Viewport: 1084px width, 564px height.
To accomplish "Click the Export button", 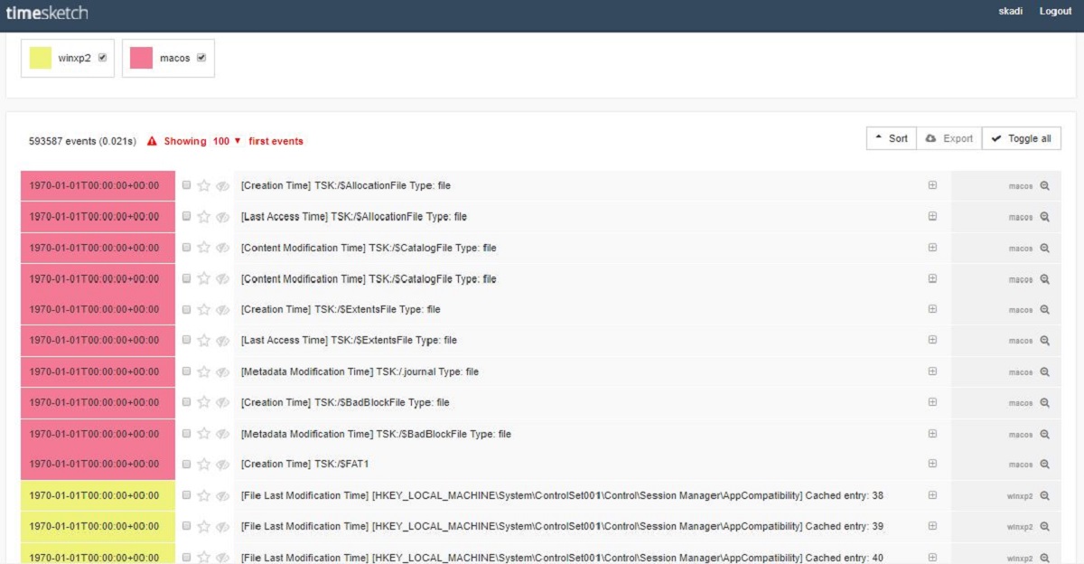I will [949, 138].
